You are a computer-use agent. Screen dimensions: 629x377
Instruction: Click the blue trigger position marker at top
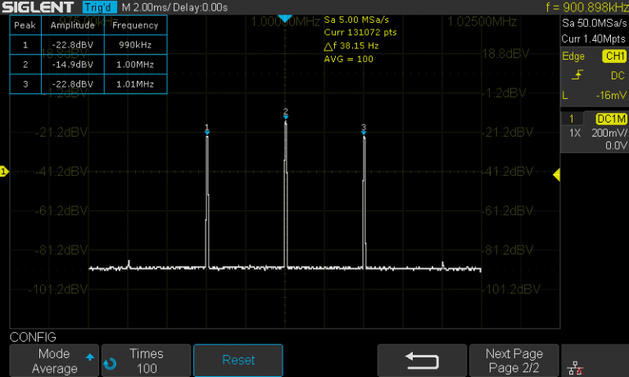pos(284,18)
